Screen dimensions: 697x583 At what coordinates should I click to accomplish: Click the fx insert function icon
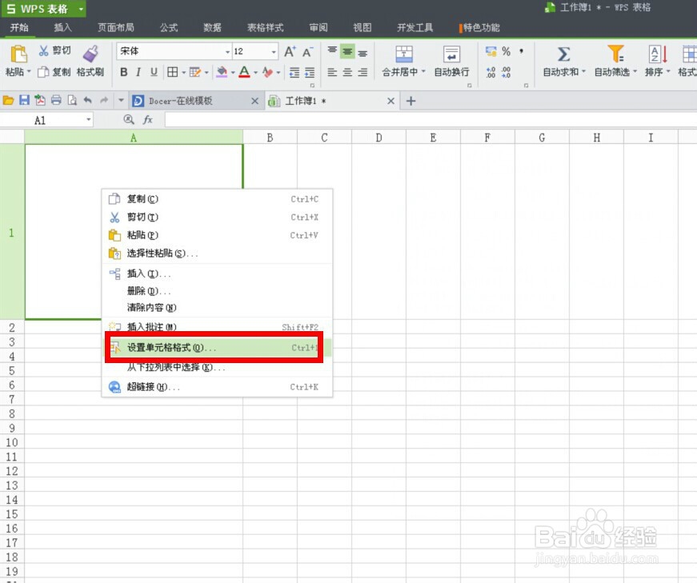[147, 119]
